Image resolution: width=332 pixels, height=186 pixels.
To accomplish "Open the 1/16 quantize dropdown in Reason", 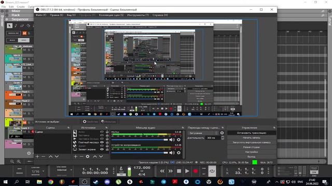I will [38, 171].
